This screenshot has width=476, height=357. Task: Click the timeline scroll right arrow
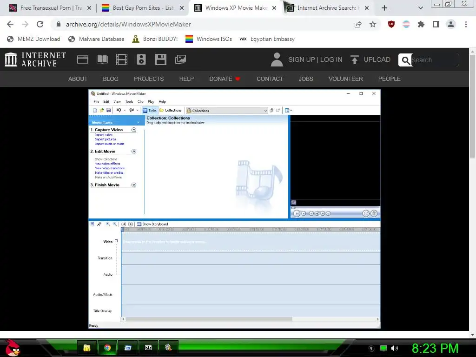377,319
